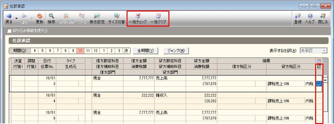Click the 進む forward arrow icon
This screenshot has height=124, width=334.
[24, 16]
